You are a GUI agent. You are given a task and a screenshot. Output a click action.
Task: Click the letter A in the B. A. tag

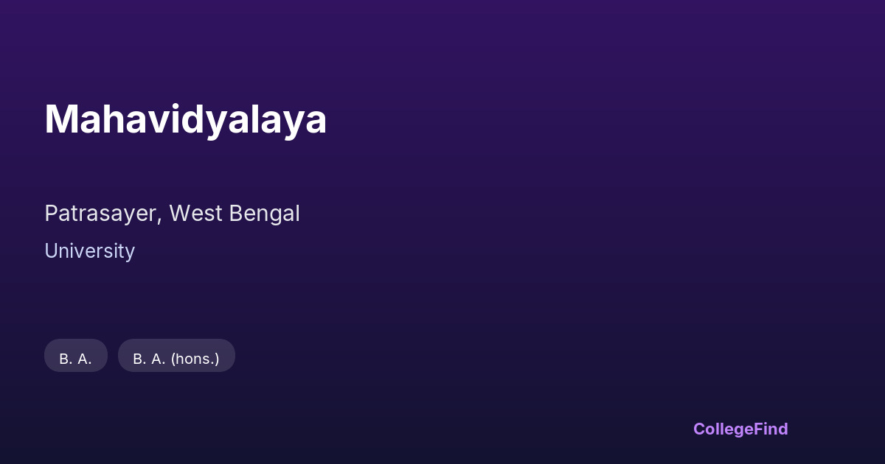point(83,359)
